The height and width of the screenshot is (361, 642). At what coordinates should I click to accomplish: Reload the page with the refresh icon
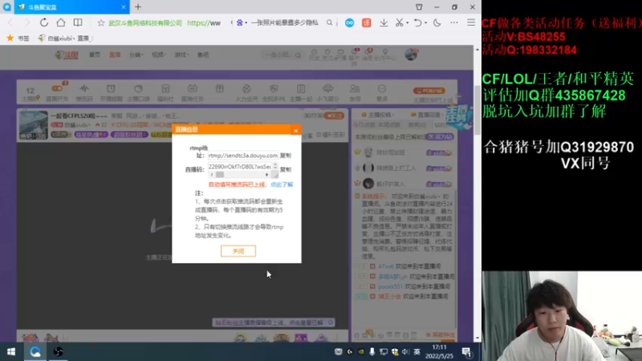point(44,22)
